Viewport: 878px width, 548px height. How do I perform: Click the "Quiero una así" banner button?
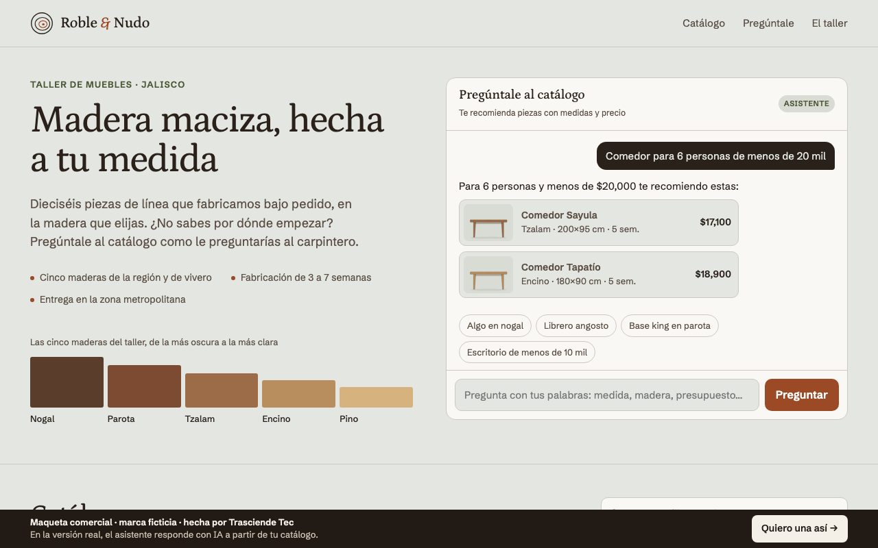point(800,529)
